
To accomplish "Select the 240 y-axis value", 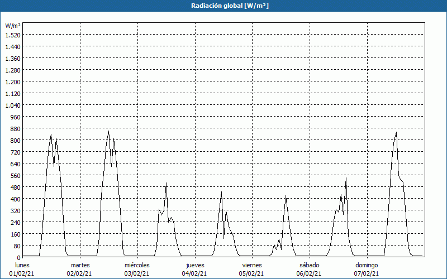I will point(16,223).
